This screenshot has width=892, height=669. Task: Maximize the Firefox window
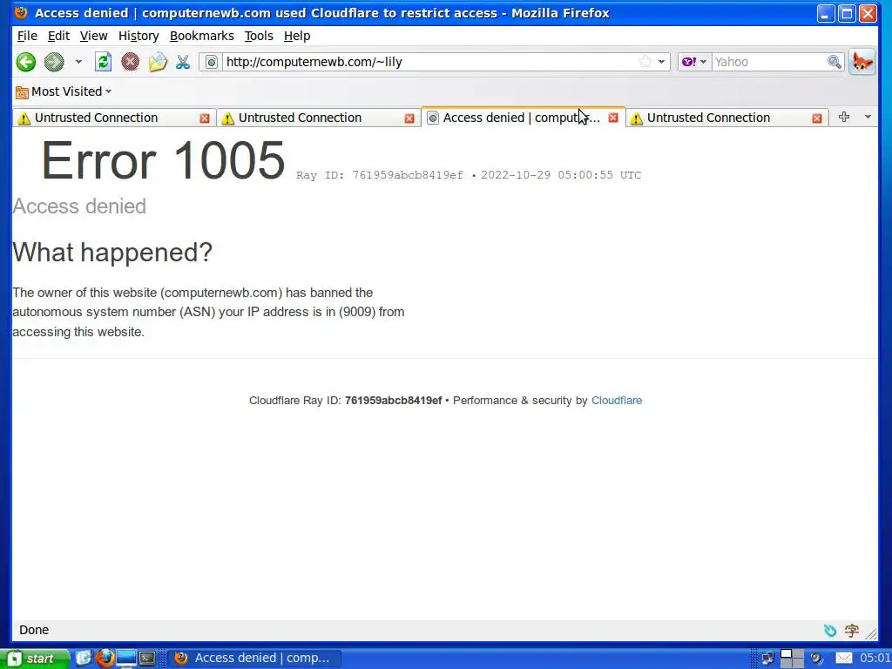point(847,13)
